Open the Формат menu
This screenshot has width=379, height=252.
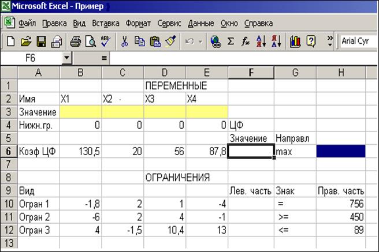click(138, 23)
